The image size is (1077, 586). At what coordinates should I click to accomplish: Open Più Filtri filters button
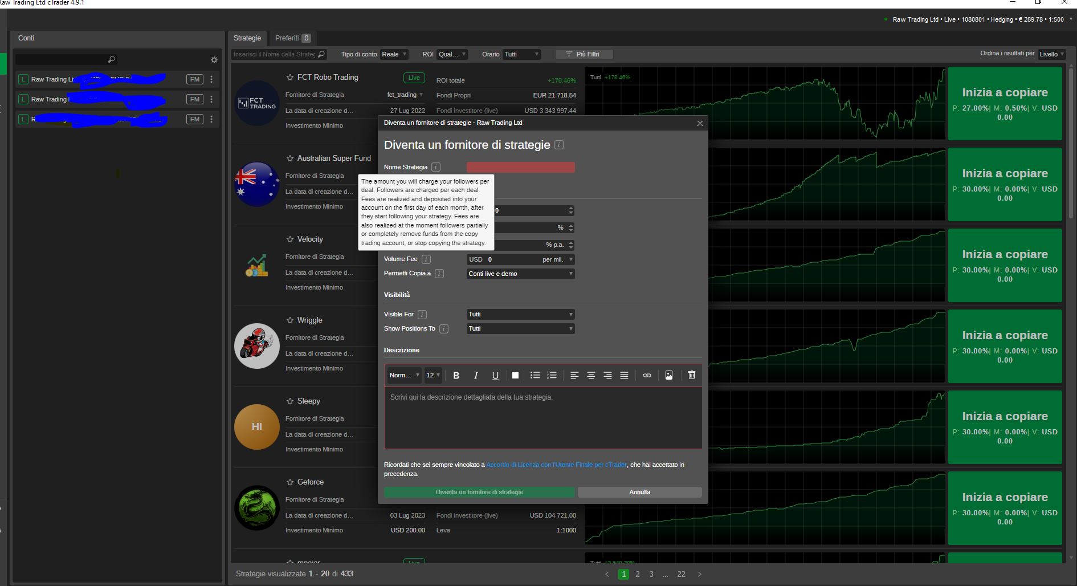tap(584, 54)
